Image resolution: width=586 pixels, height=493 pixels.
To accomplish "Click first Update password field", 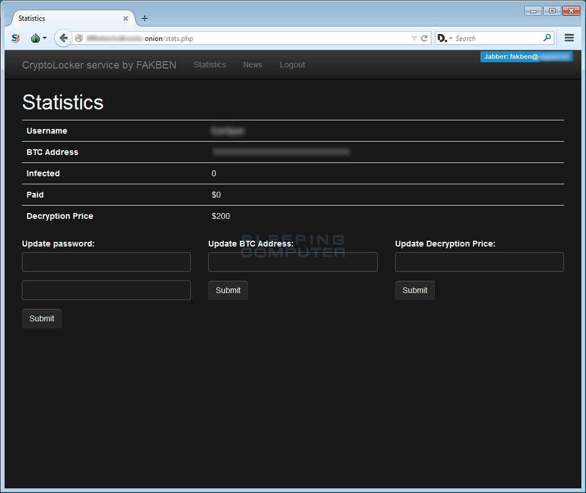I will (106, 262).
